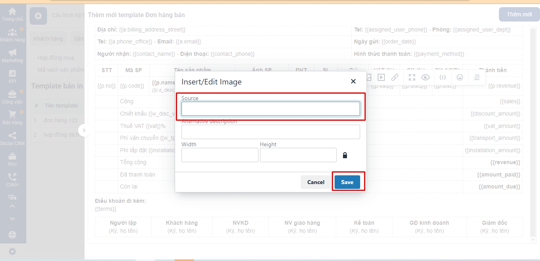
Task: Click the {{installation_amount}} placeholder
Action: (x=493, y=151)
